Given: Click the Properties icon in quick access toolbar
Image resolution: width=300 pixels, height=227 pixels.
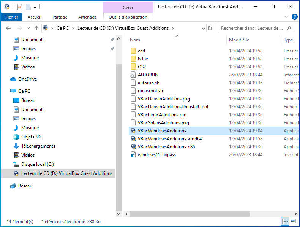Looking at the screenshot, I should (20, 7).
